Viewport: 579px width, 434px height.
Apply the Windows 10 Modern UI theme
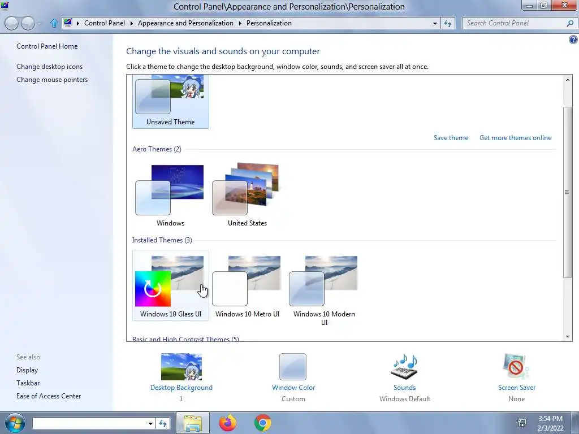click(x=324, y=290)
